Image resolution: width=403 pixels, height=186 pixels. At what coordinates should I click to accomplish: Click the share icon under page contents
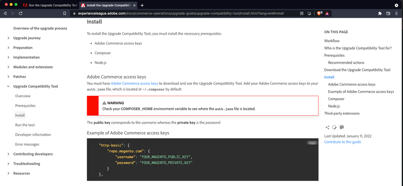point(327,128)
